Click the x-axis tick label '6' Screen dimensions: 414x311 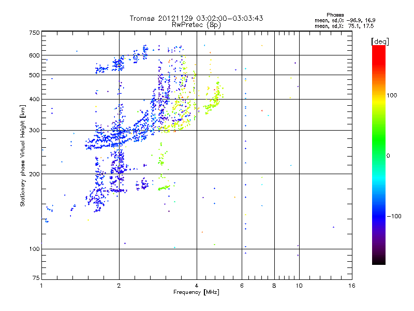242,286
